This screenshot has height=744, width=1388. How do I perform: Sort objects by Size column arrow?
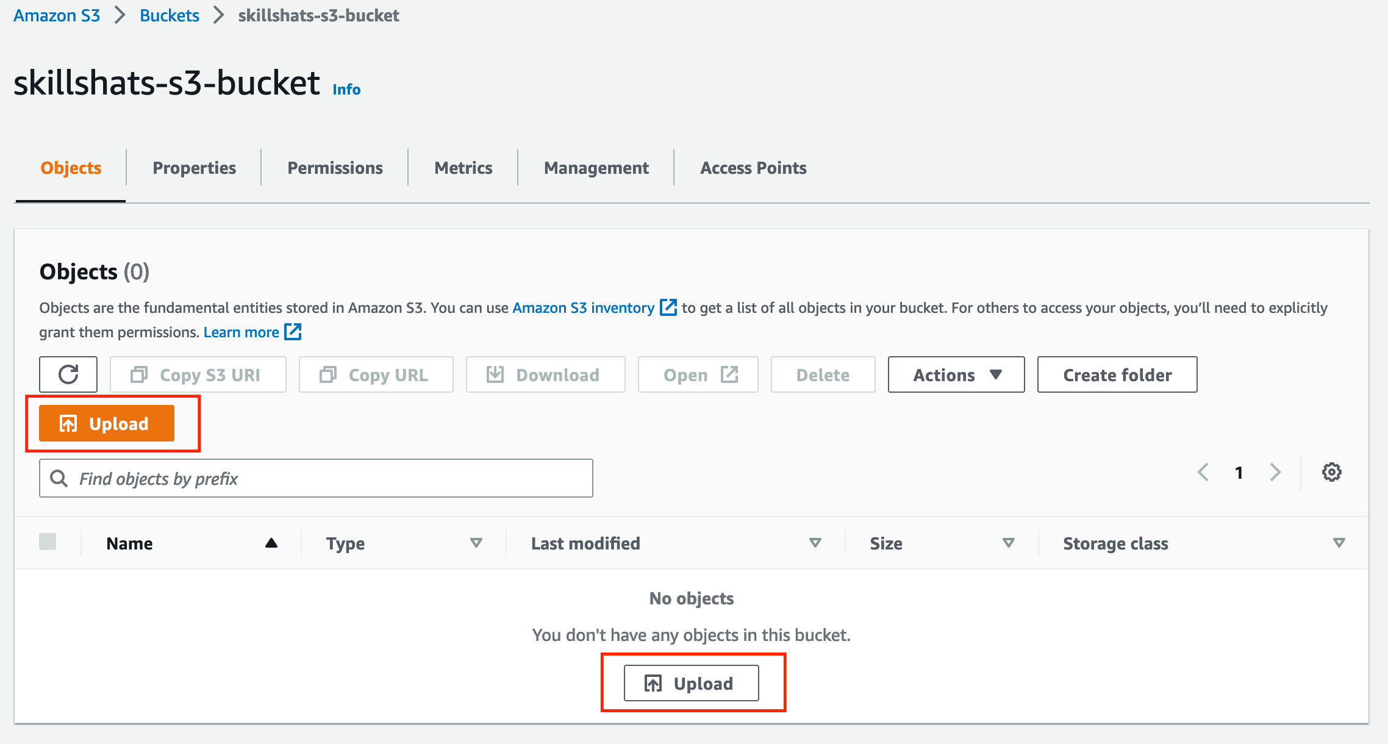[1009, 543]
